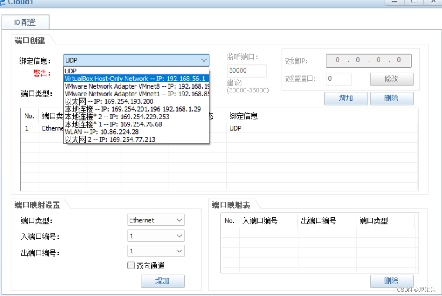Open the 入端口编号 dropdown
This screenshot has width=442, height=296.
pyautogui.click(x=156, y=236)
